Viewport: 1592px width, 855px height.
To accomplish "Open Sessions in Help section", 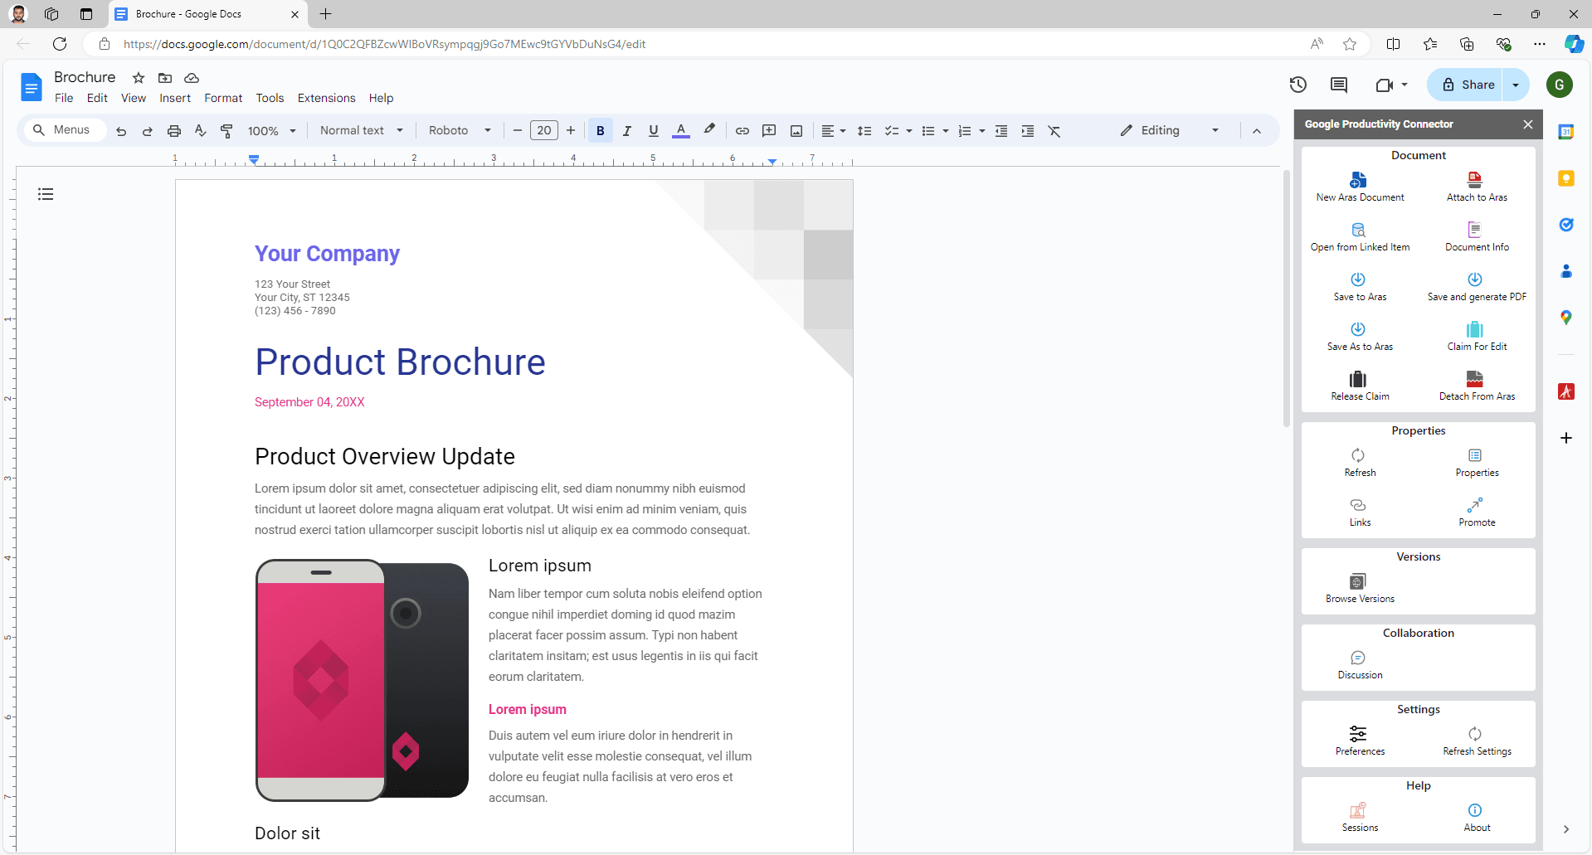I will (x=1360, y=817).
